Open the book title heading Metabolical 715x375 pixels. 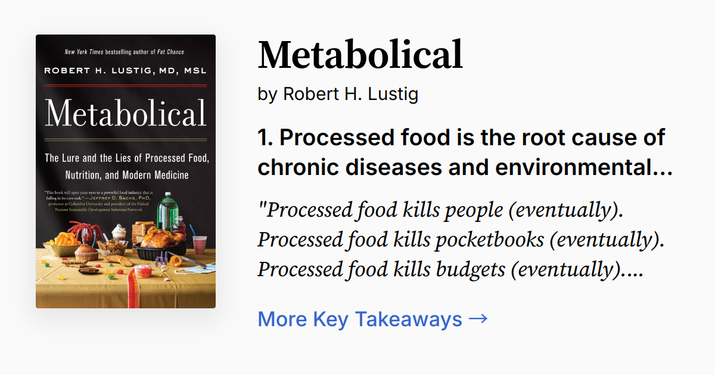coord(360,53)
